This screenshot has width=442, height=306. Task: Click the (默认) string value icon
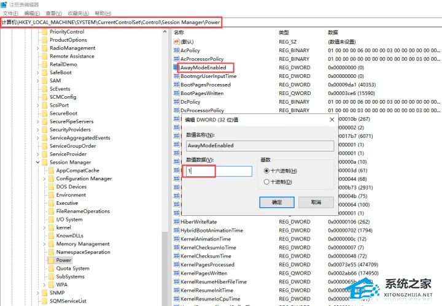tap(176, 42)
